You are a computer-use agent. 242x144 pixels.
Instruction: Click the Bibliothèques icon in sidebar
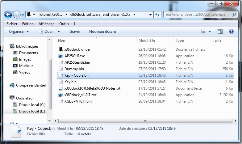tap(12, 46)
